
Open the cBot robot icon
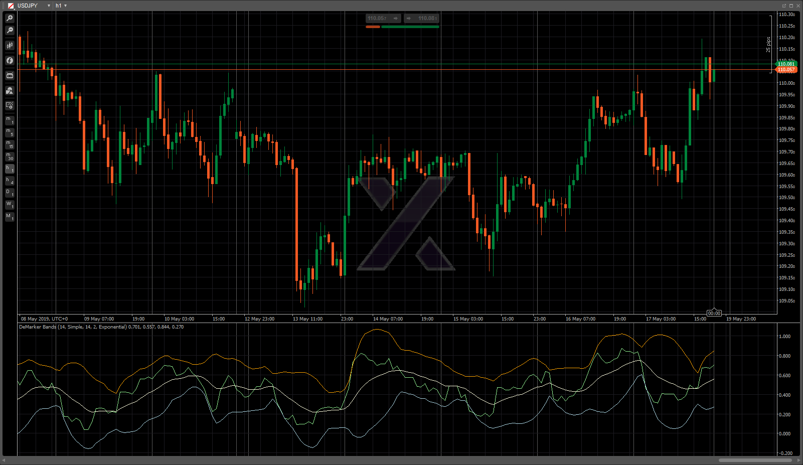pyautogui.click(x=10, y=75)
